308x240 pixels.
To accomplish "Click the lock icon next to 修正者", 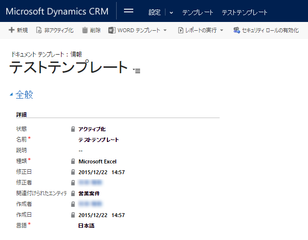I will [x=73, y=183].
